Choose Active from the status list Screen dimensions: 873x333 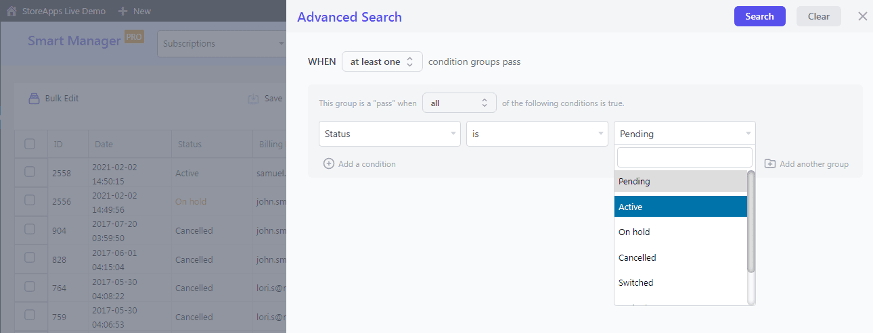(680, 207)
